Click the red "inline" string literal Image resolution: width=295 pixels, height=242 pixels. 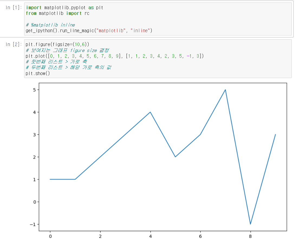pos(140,31)
